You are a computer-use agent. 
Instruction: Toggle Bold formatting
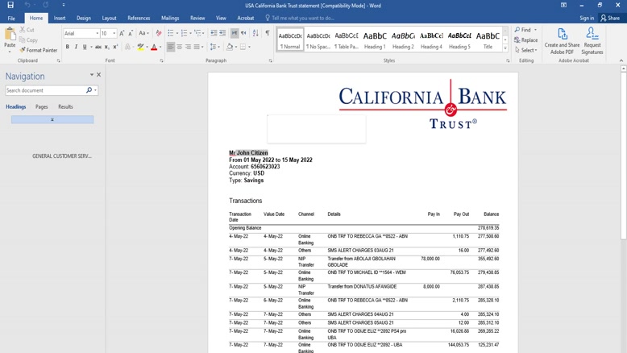68,48
